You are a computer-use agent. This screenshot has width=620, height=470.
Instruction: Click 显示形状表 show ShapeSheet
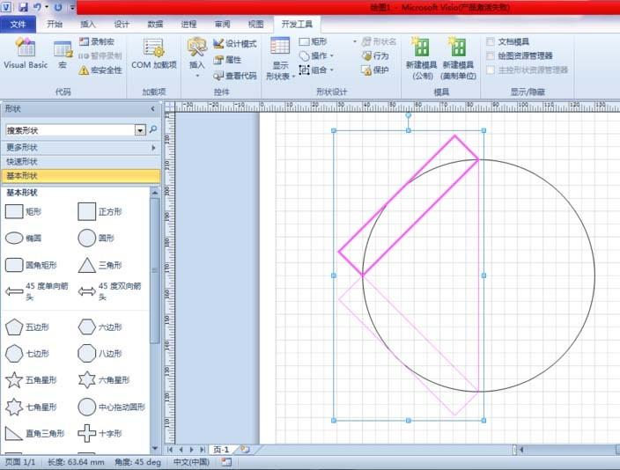280,58
